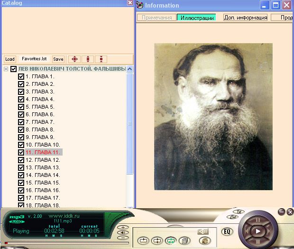Click the volume plus button

click(123, 227)
